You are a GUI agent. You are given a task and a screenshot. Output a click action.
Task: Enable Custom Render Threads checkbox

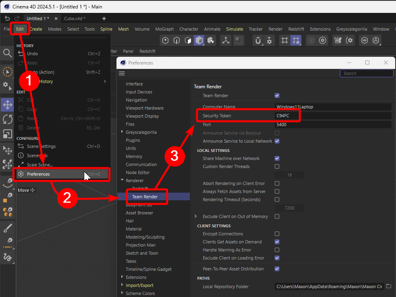coord(277,166)
